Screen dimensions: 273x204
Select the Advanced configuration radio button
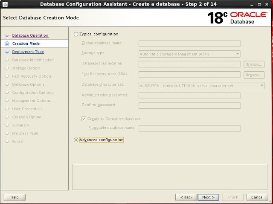[x=76, y=140]
